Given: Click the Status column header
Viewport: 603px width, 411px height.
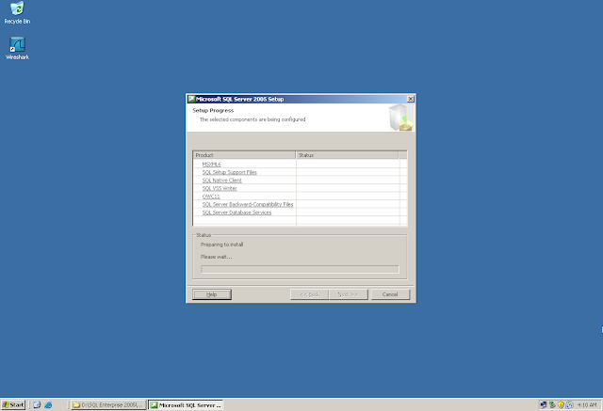Looking at the screenshot, I should coord(348,155).
